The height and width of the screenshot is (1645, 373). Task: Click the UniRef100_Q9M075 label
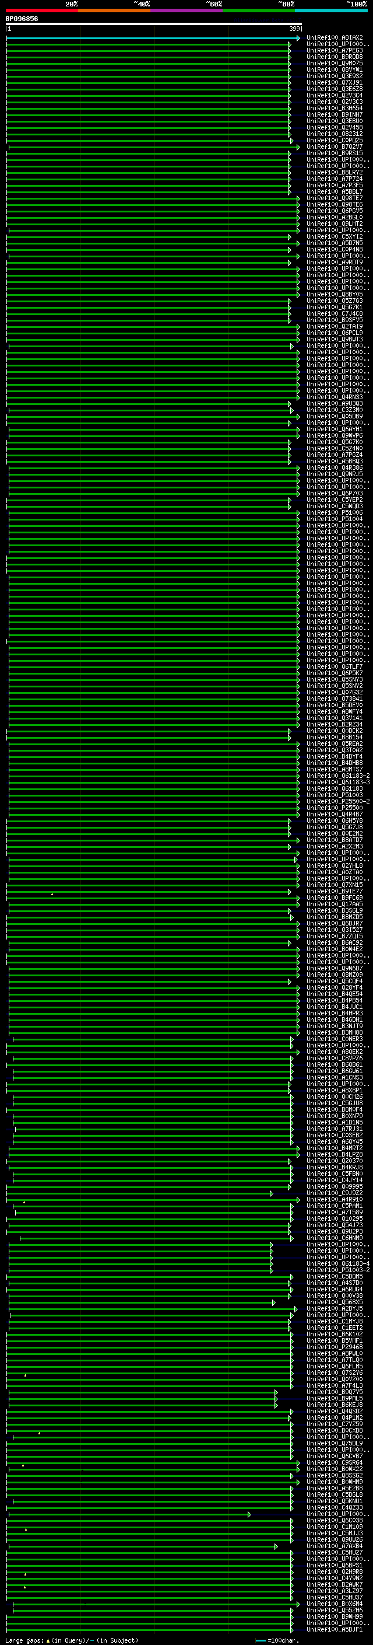tap(335, 63)
